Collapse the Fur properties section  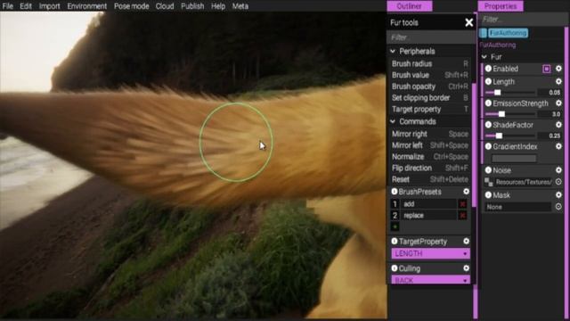[484, 57]
